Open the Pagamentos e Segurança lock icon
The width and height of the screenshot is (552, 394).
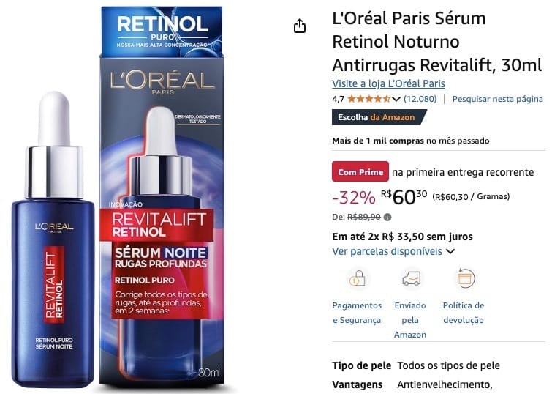(357, 279)
